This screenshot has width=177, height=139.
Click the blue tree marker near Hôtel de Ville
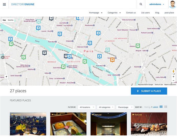pyautogui.click(x=90, y=43)
